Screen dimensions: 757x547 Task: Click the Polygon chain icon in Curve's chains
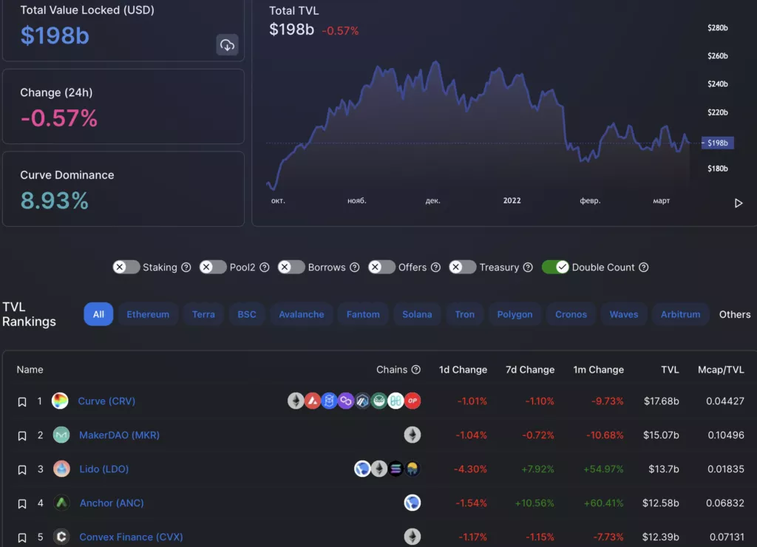[x=345, y=400]
